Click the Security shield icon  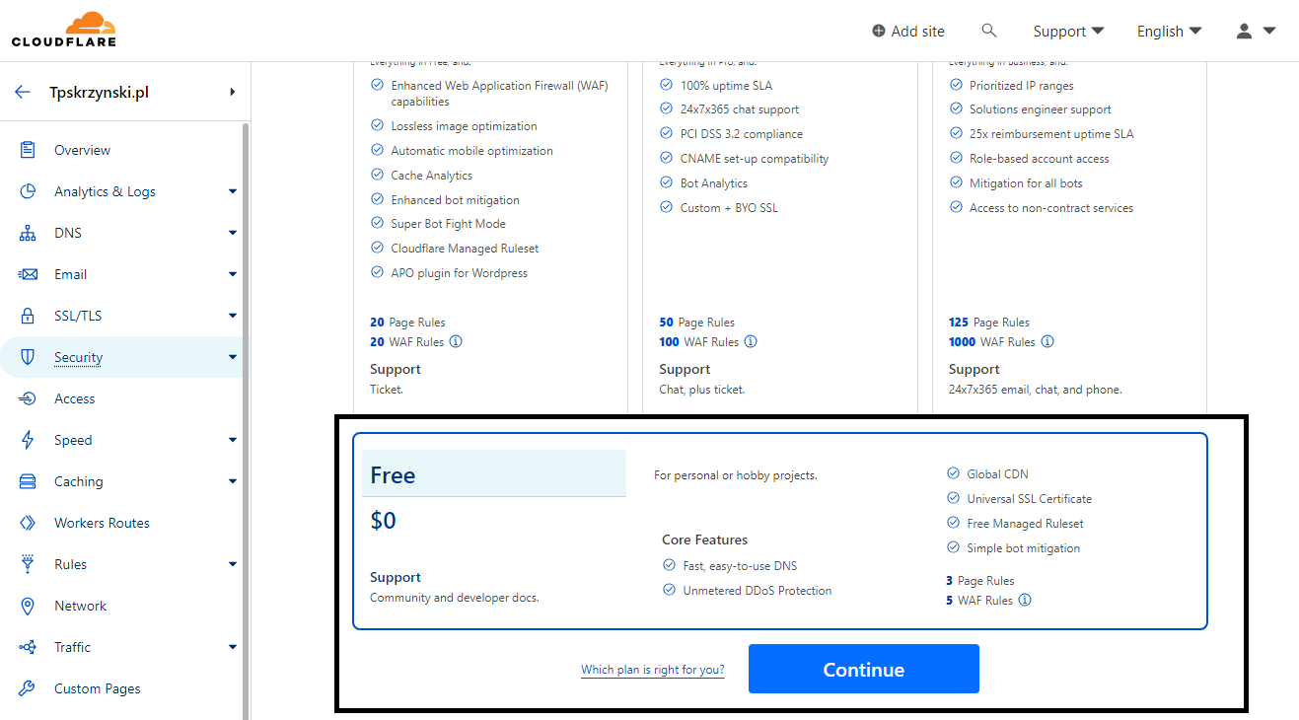tap(28, 357)
